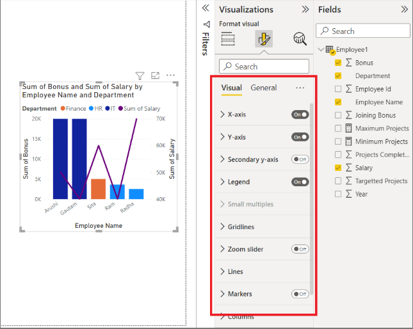
Task: Open the Build visual fields icon
Action: [x=228, y=39]
